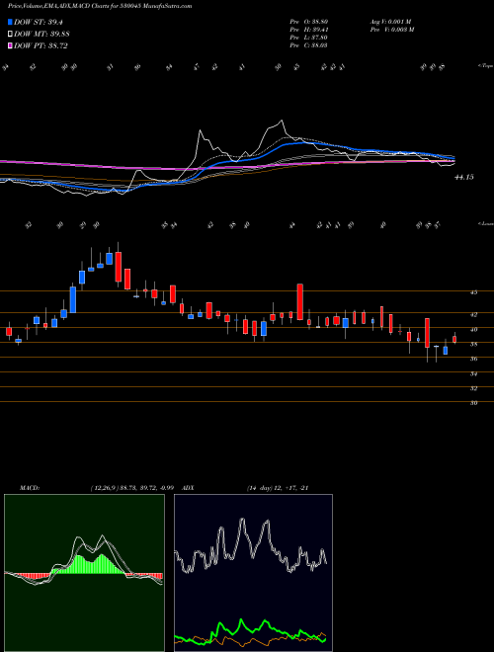
Task: Click the 'Avg V: 0.001 M' text
Action: pyautogui.click(x=390, y=22)
